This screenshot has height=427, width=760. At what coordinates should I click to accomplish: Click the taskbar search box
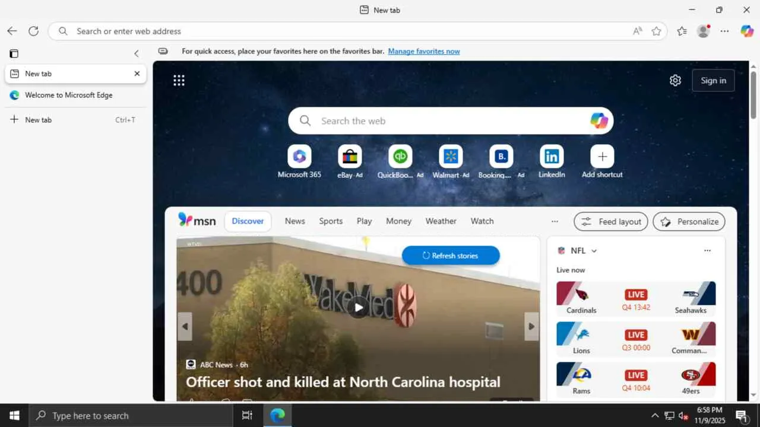coord(131,416)
